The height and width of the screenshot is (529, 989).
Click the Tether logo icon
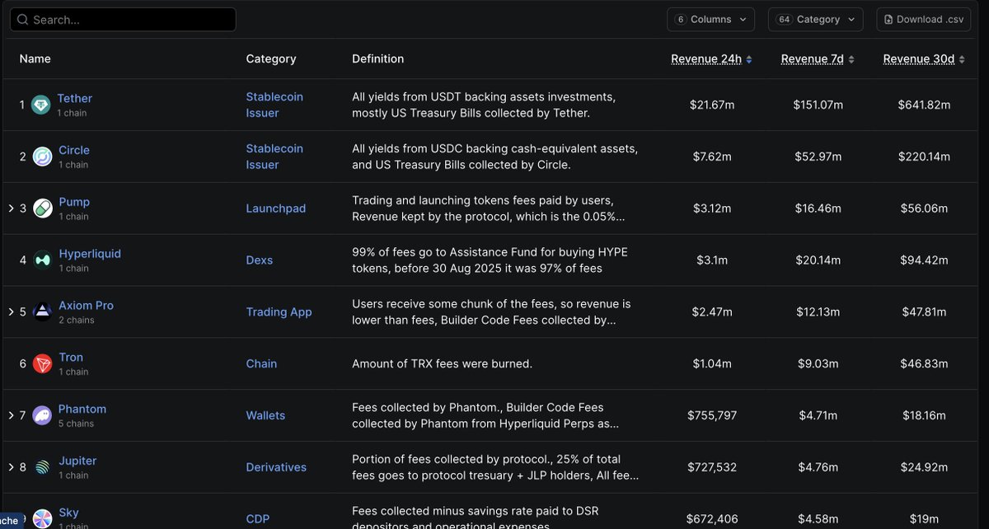tap(41, 105)
